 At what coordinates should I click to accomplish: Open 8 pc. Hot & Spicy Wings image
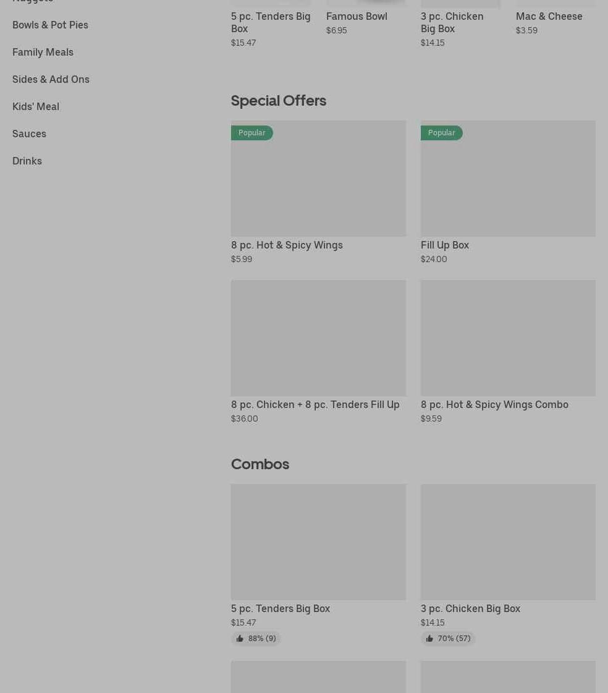click(318, 185)
